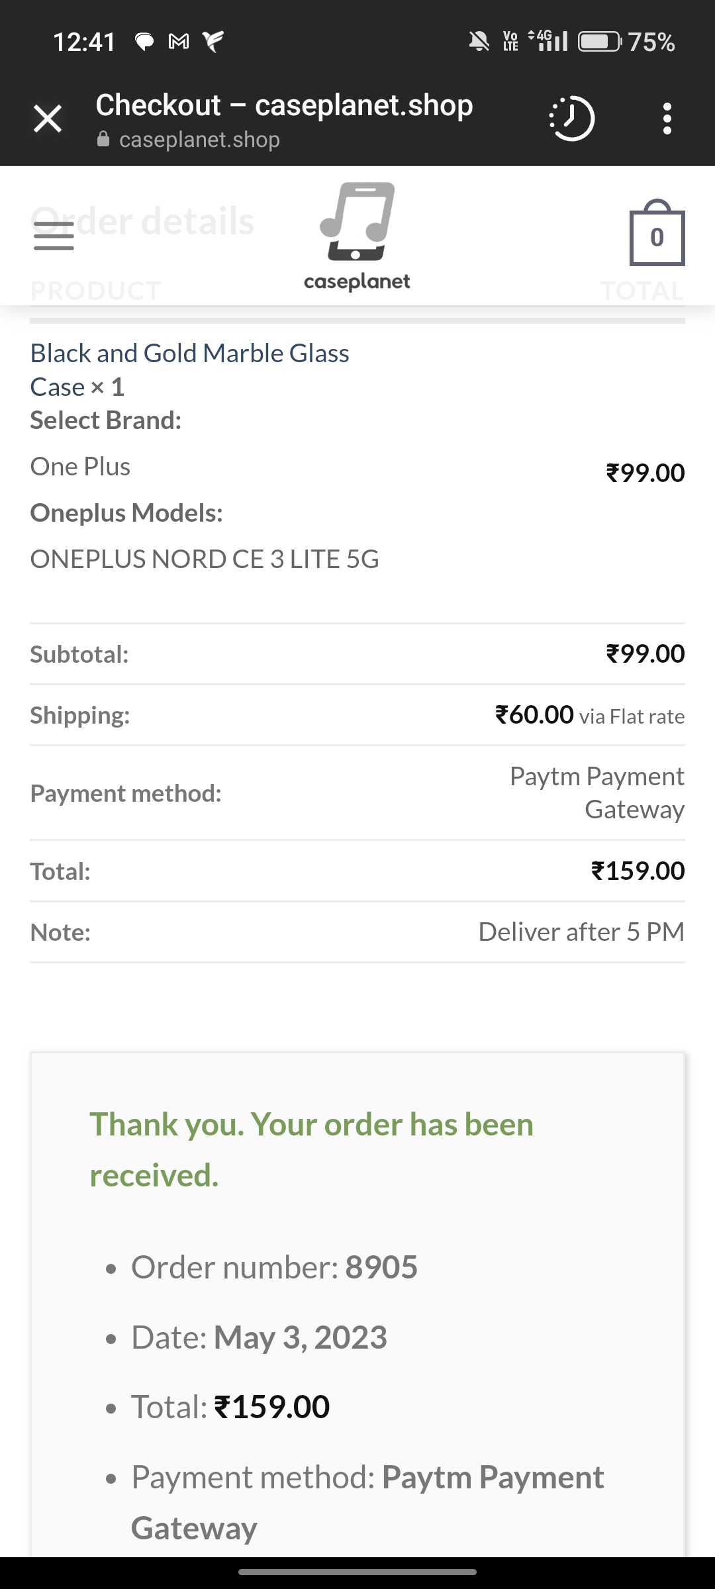Tap the timer icon in browser toolbar

(572, 119)
